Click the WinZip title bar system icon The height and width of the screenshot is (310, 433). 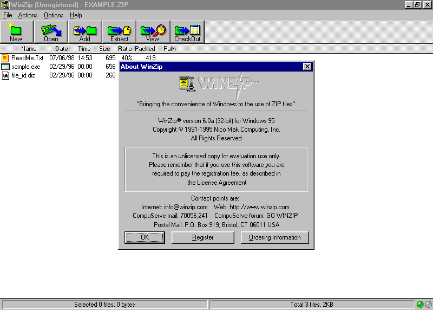tap(5, 5)
